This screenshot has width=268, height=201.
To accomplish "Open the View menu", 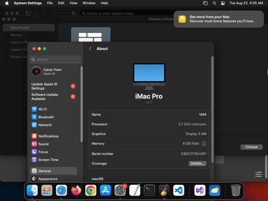I will 73,3.
